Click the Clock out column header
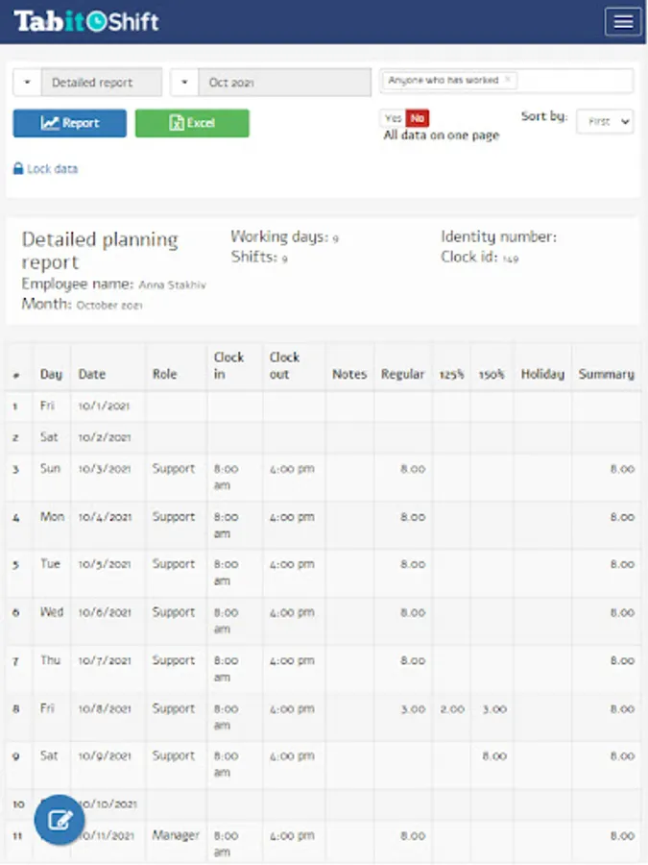 [x=284, y=365]
